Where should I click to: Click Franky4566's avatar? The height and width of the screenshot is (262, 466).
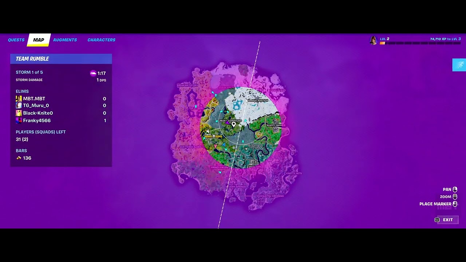click(x=19, y=120)
